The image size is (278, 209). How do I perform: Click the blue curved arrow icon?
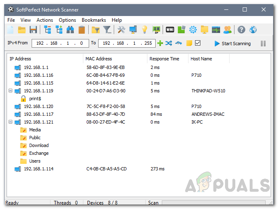pyautogui.click(x=179, y=43)
